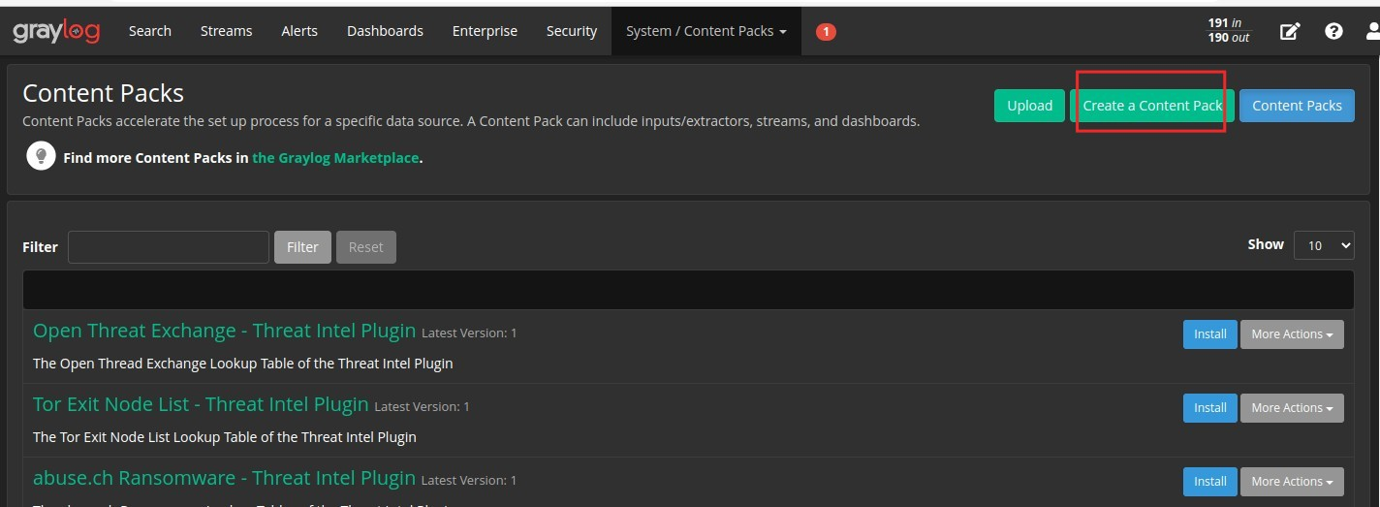The image size is (1380, 507).
Task: Open Enterprise menu item
Action: [485, 31]
